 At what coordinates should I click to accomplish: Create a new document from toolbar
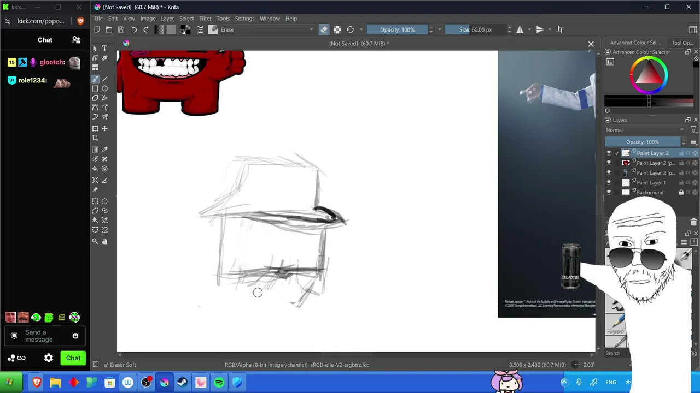click(97, 29)
